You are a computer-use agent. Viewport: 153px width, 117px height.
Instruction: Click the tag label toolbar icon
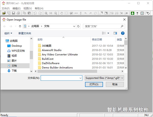[148, 13]
